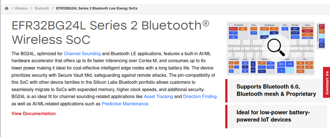Click the Supports Bluetooth 6.0 feature card

276,90
